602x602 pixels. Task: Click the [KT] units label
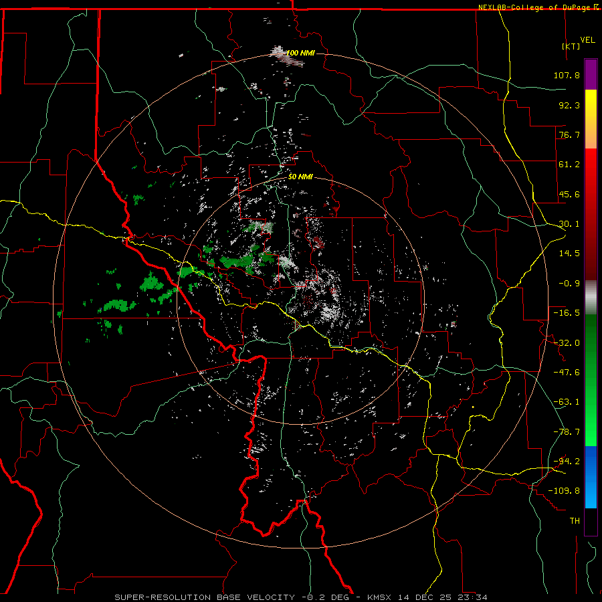[x=571, y=46]
